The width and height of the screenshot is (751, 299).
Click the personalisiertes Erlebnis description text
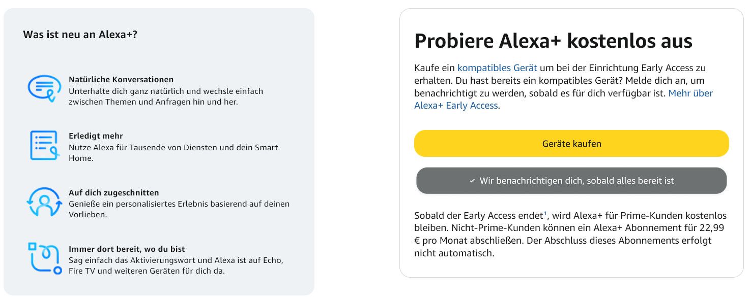click(x=179, y=209)
